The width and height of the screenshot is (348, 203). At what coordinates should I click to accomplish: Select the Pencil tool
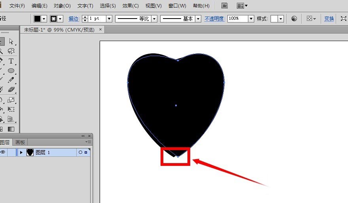click(x=11, y=80)
